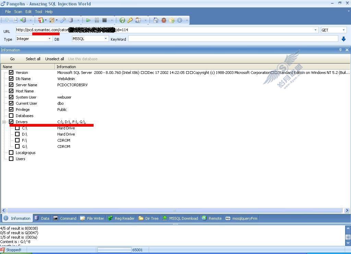
Task: Open the Tool menu
Action: coord(38,12)
